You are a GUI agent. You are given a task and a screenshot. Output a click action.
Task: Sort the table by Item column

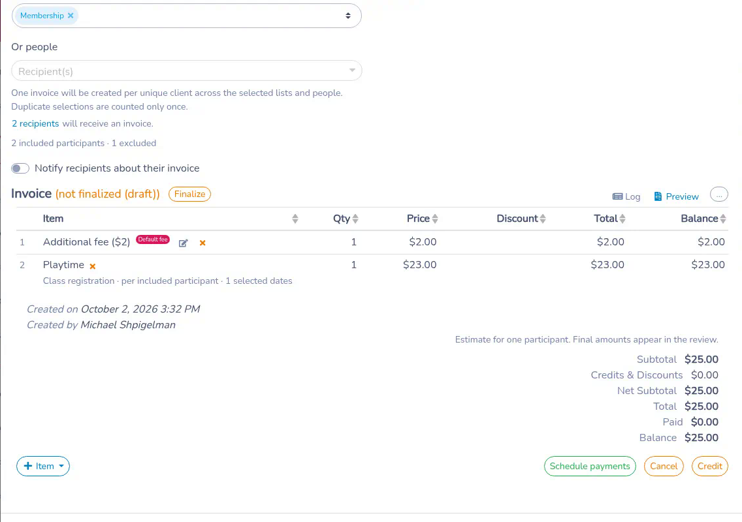tap(295, 219)
